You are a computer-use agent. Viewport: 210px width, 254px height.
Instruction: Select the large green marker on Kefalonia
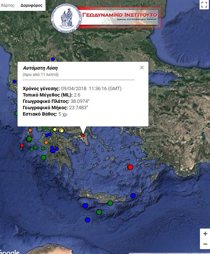[29, 139]
